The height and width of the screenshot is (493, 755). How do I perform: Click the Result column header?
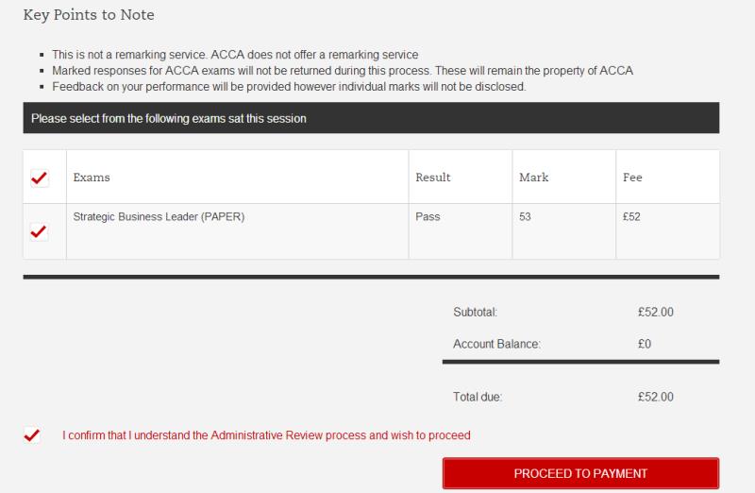pos(433,178)
